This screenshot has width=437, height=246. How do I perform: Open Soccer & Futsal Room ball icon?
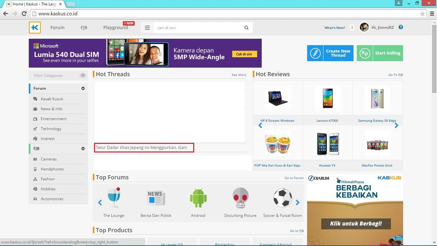click(283, 198)
